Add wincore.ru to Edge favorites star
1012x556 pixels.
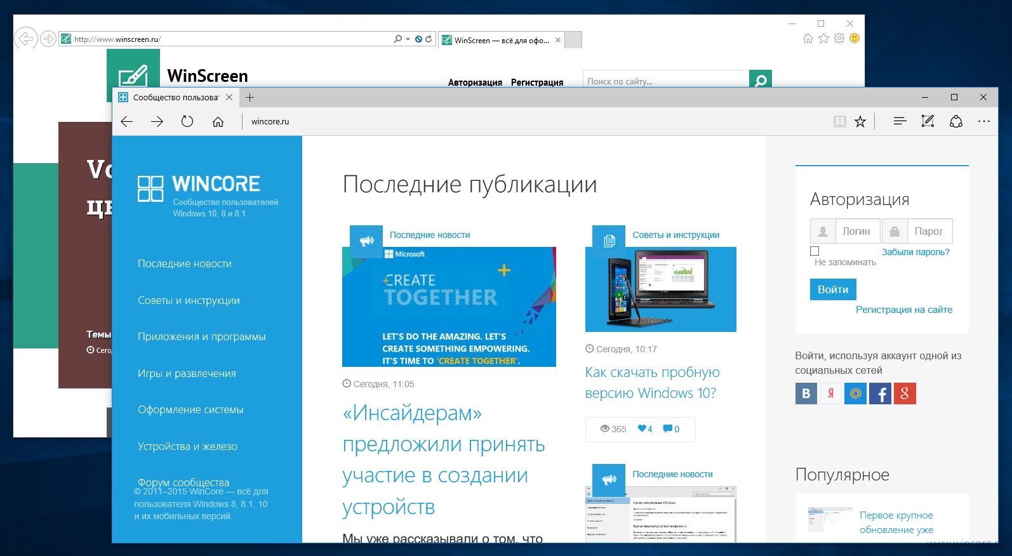pyautogui.click(x=860, y=121)
